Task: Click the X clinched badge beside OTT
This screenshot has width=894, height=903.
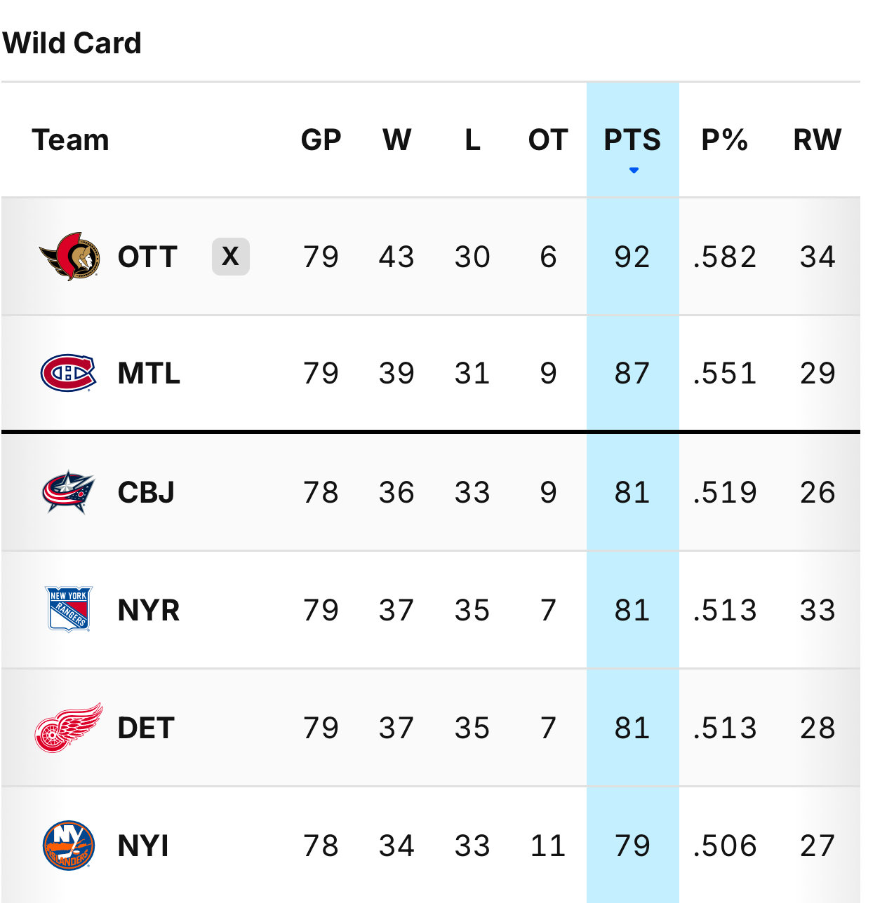Action: 231,257
